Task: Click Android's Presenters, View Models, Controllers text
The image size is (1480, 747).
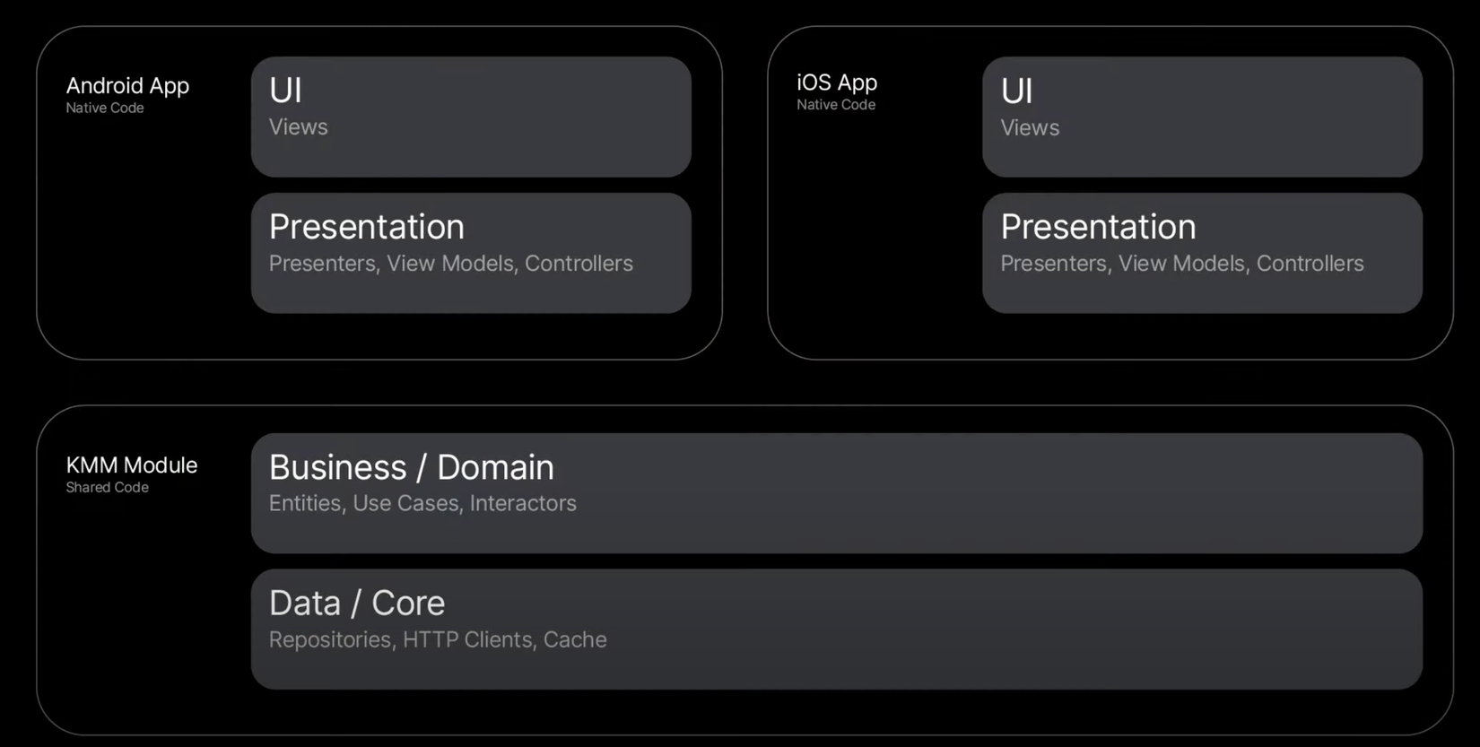Action: coord(450,264)
